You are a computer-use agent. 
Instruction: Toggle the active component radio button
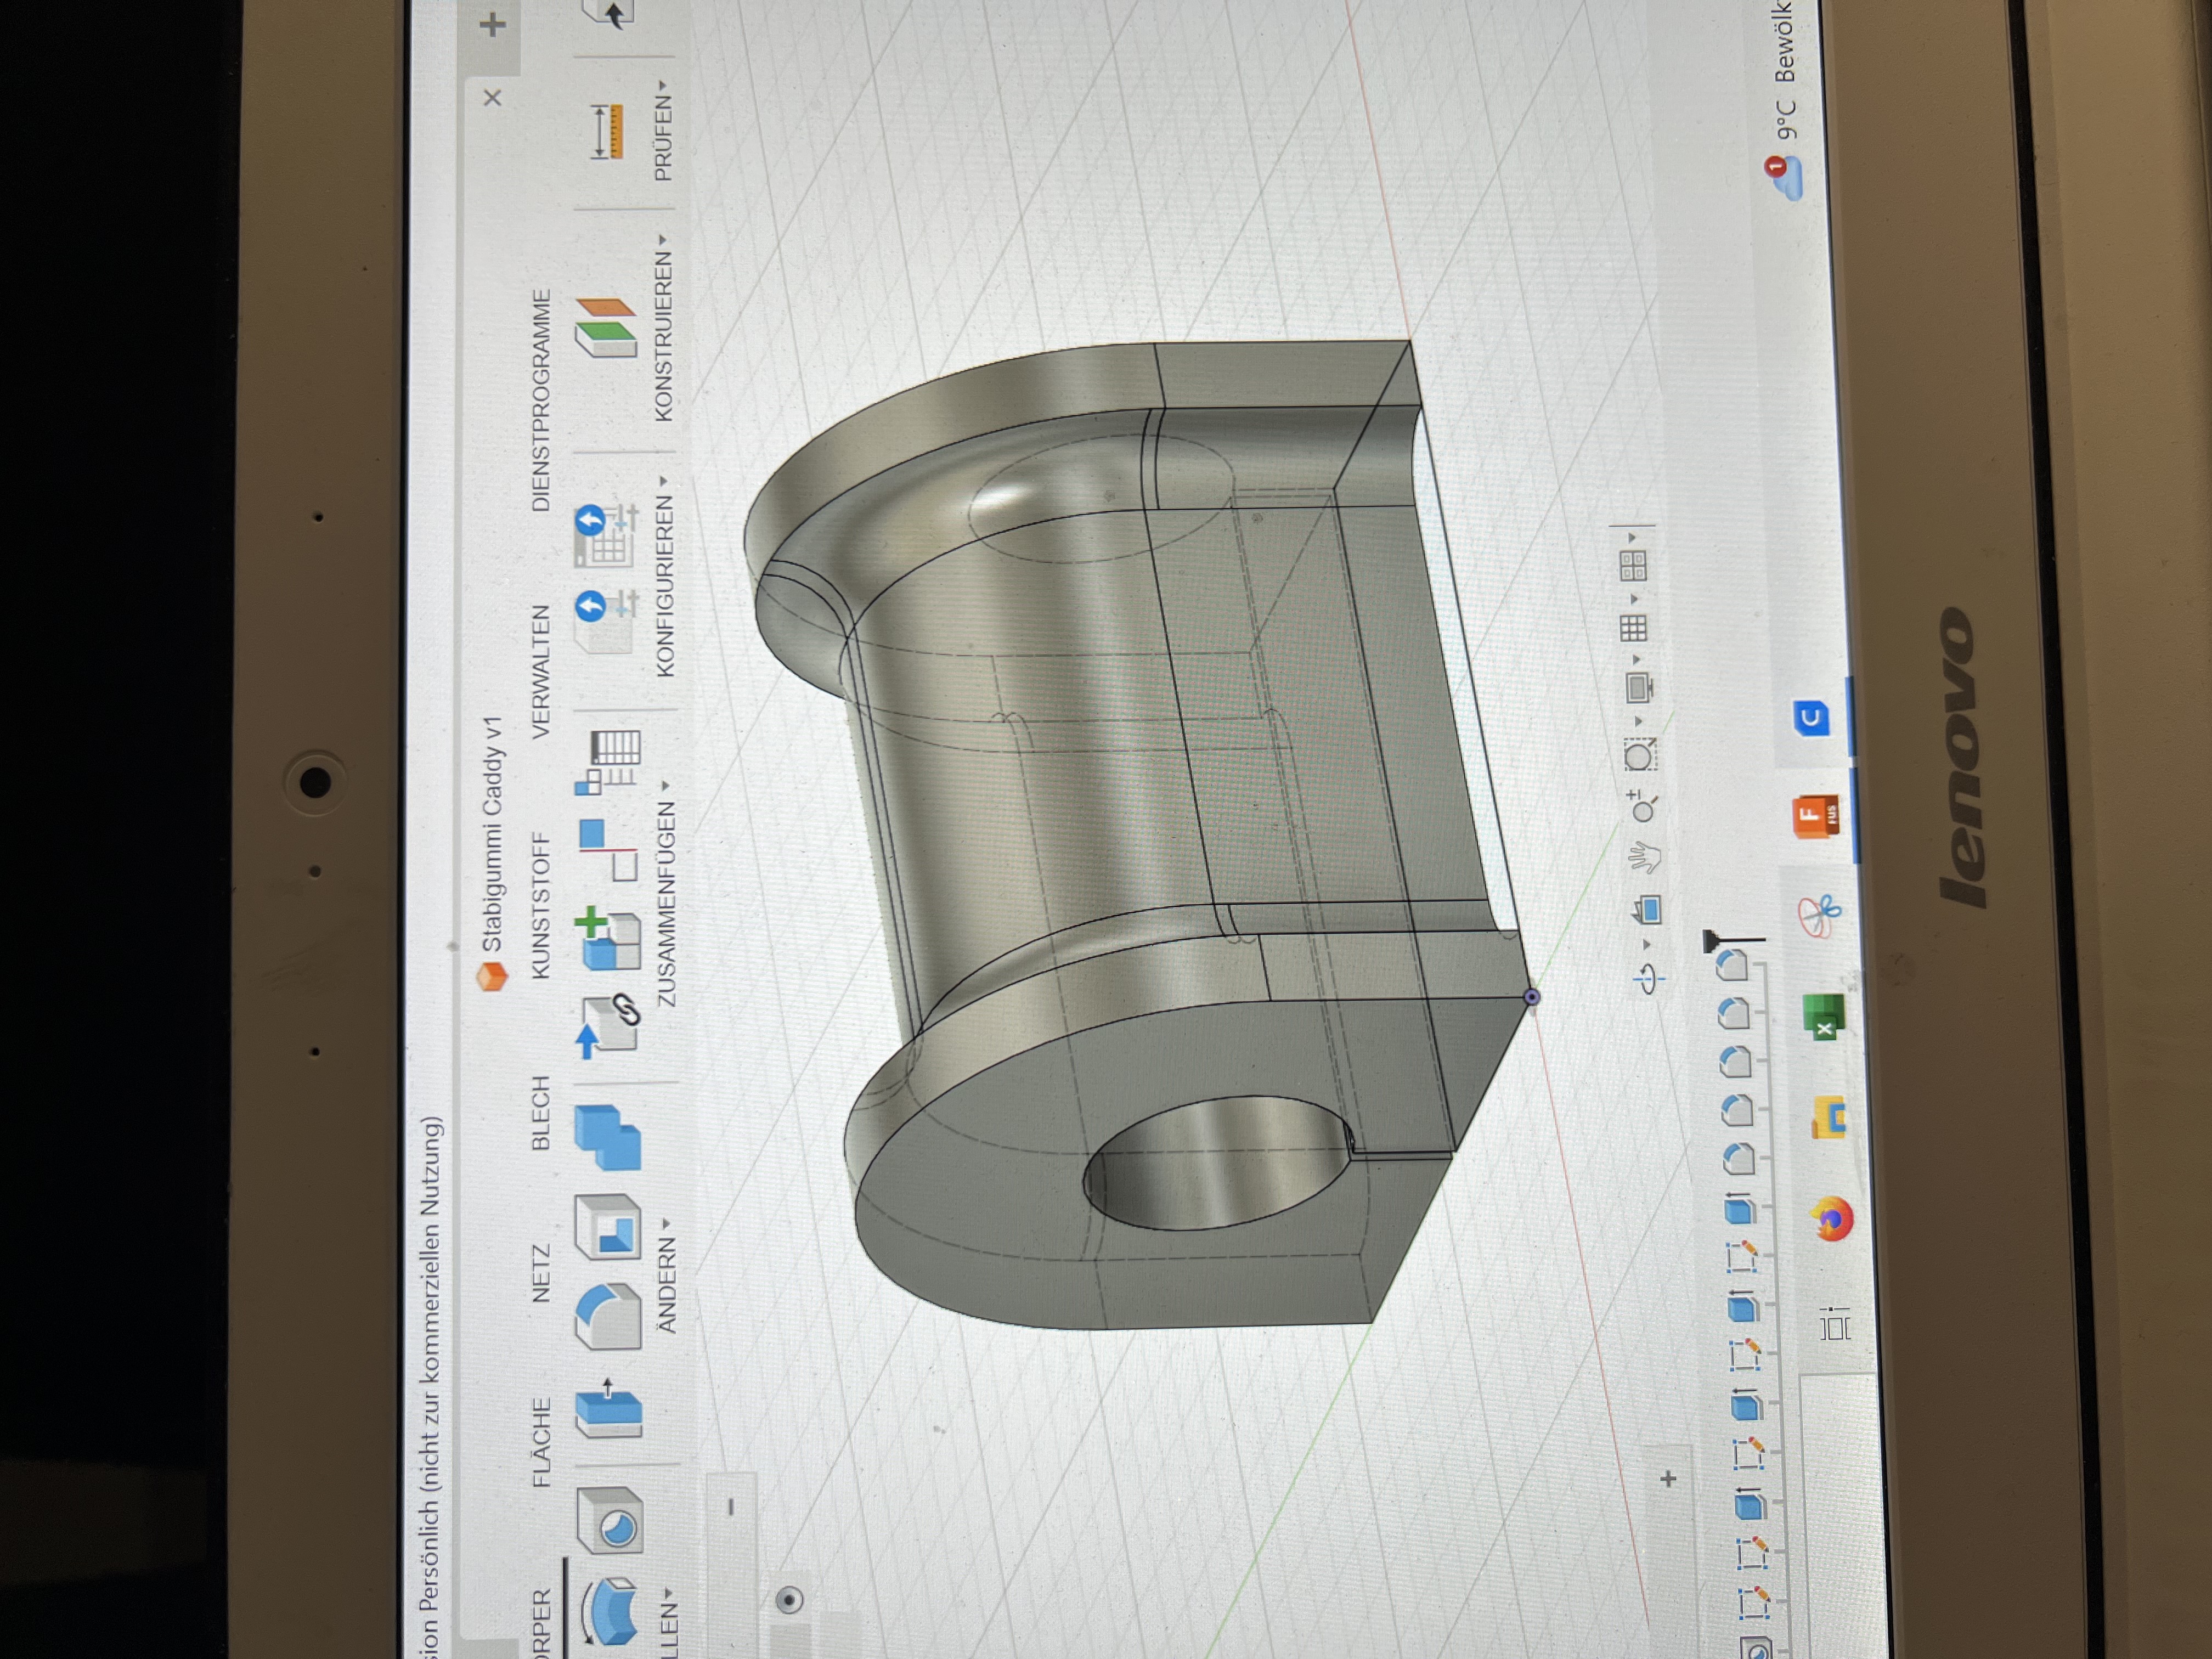(789, 1600)
